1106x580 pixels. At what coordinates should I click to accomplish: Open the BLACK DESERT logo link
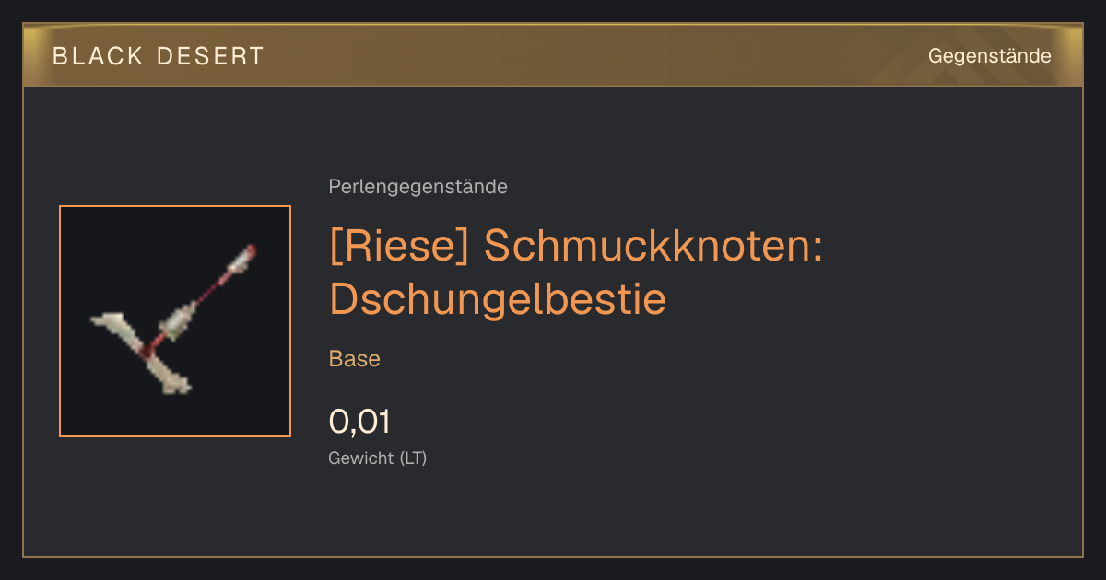(x=158, y=56)
